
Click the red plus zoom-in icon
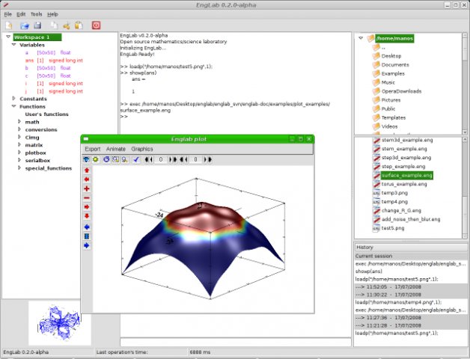[87, 188]
